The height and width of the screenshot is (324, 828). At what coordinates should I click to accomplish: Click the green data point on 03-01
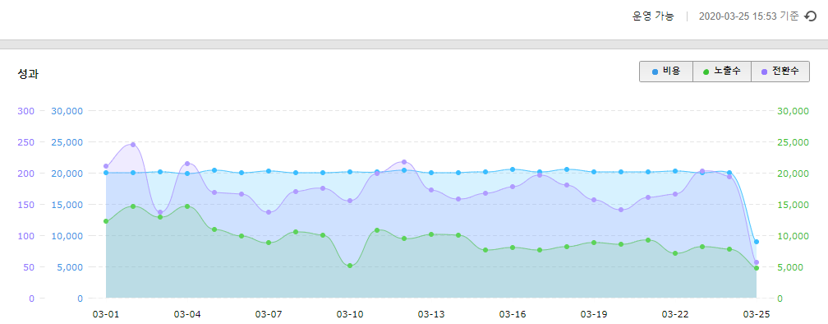(106, 221)
